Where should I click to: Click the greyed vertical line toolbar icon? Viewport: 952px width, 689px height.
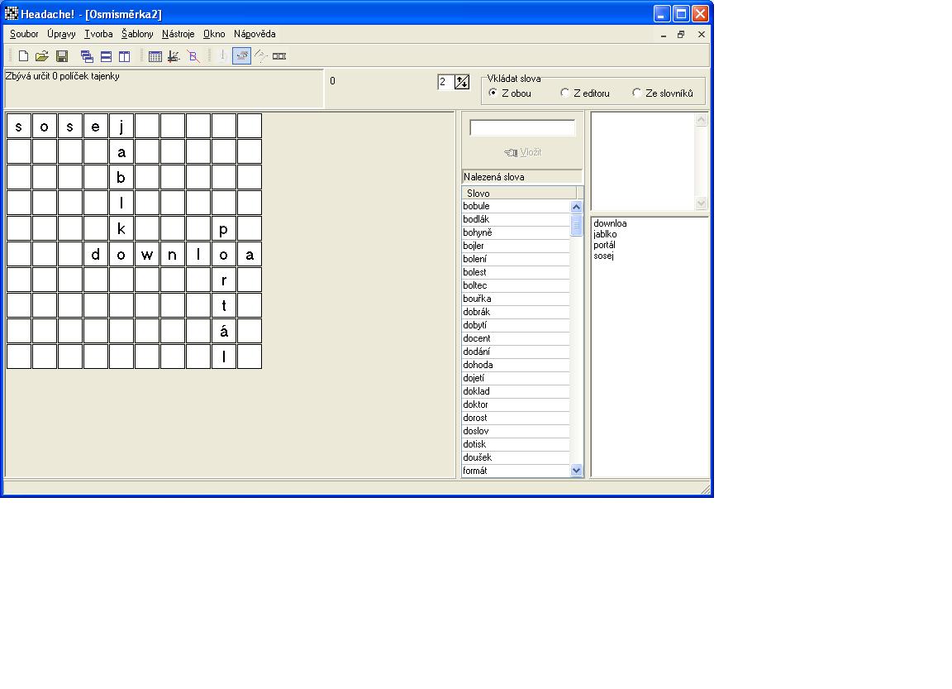click(223, 56)
